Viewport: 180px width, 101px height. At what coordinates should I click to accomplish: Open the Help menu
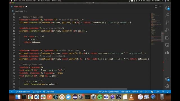click(x=59, y=1)
